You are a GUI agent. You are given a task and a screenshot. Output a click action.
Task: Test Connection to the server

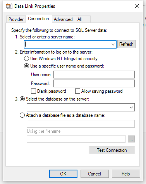tap(112, 150)
